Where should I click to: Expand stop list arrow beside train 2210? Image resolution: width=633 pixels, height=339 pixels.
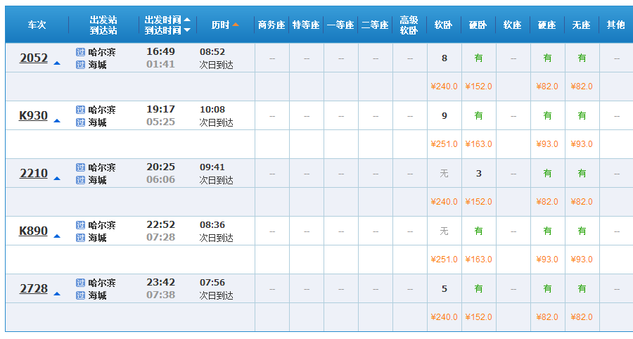point(57,179)
